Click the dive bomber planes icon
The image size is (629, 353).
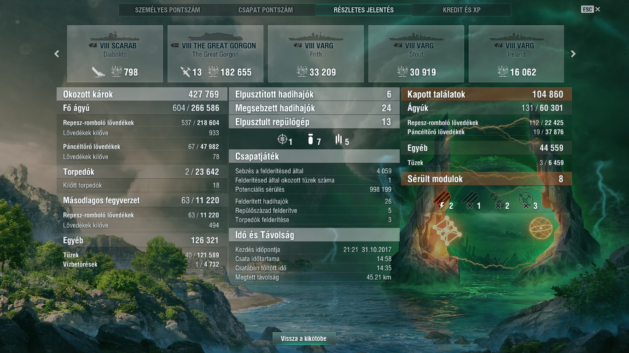click(x=311, y=139)
